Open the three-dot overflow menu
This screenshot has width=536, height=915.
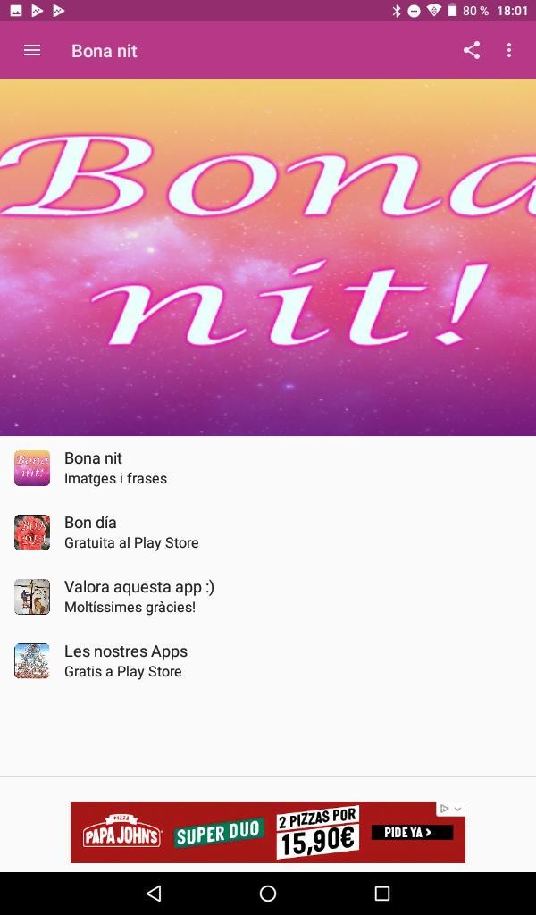509,50
